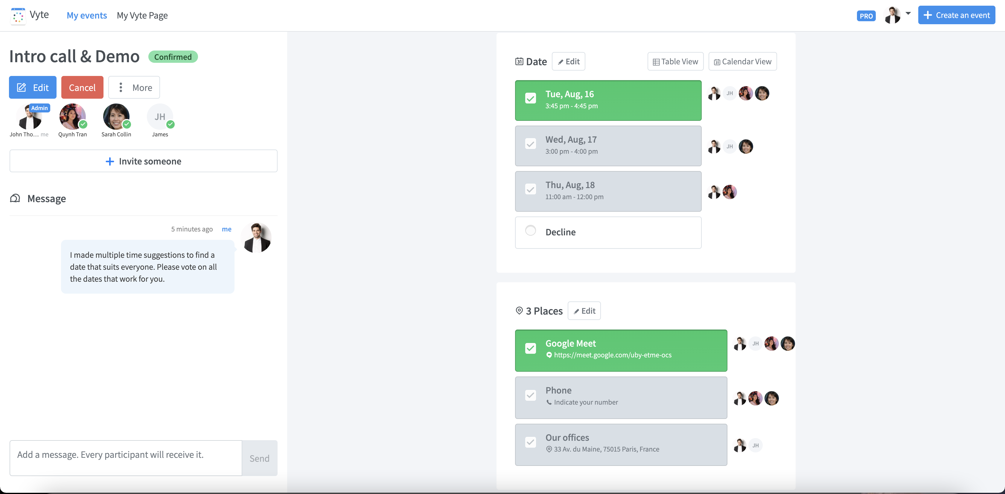Click your profile avatar in the top bar
Screen dimensions: 1005x494
tap(893, 15)
